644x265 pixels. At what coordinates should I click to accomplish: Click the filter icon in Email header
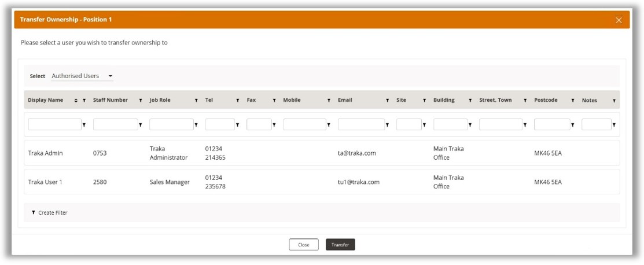coord(388,101)
